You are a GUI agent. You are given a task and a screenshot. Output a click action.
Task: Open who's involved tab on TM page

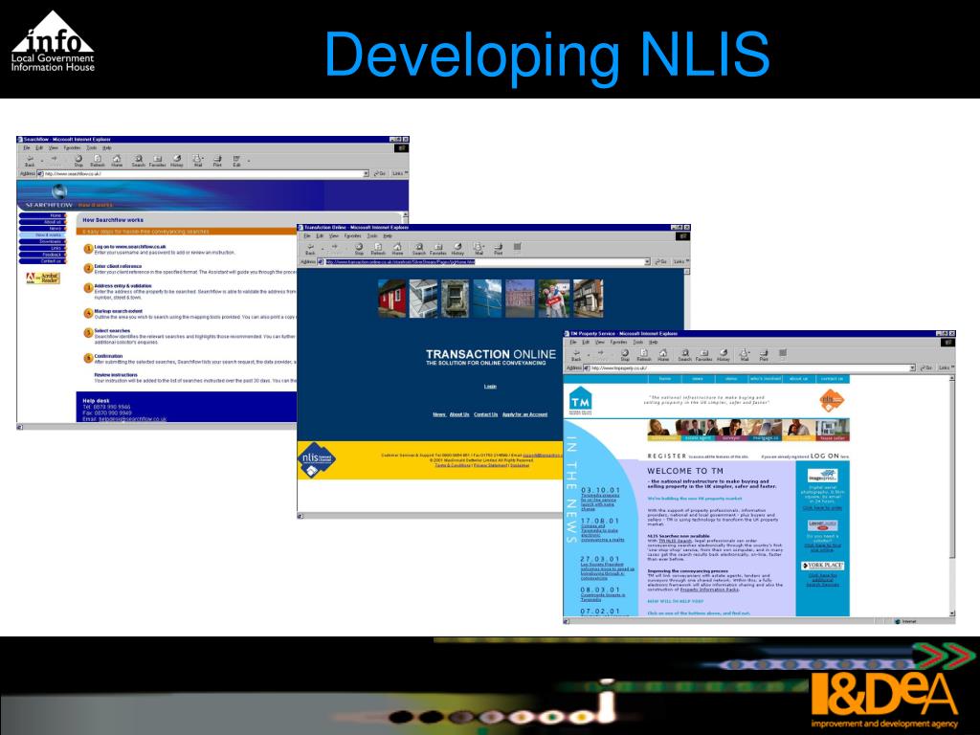pos(765,379)
